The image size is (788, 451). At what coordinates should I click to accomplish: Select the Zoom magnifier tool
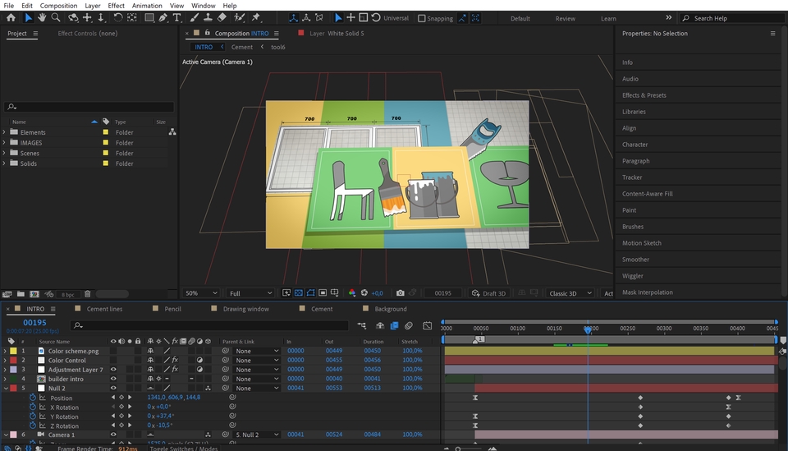[x=57, y=17]
